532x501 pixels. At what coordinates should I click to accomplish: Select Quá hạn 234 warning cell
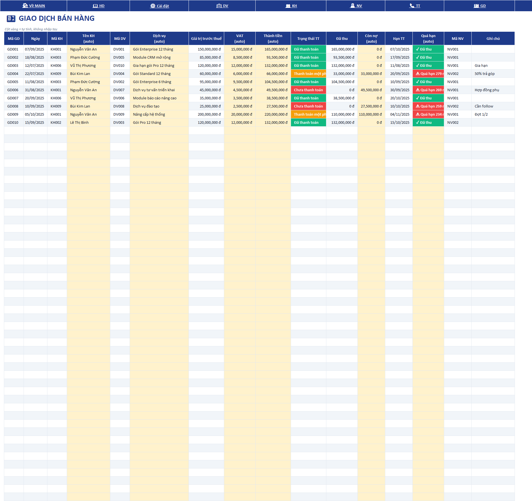(x=428, y=114)
